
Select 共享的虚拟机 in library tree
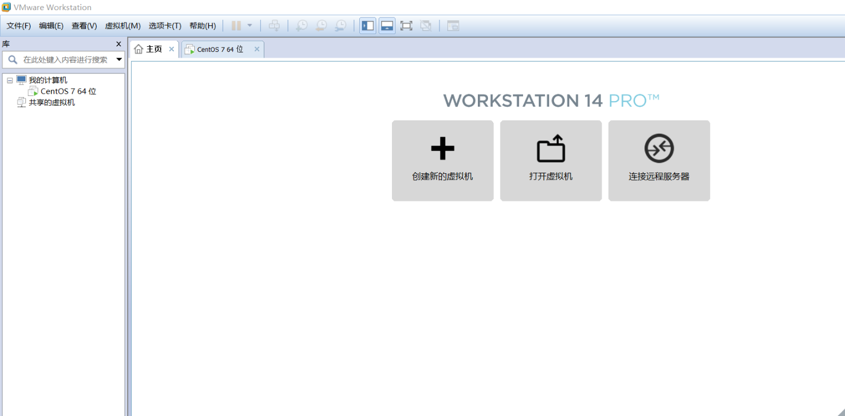[x=52, y=103]
